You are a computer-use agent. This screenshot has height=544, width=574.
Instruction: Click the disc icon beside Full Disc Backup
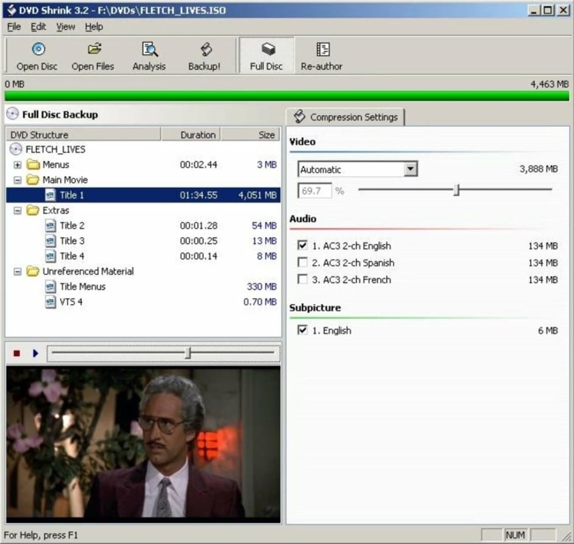[x=12, y=114]
